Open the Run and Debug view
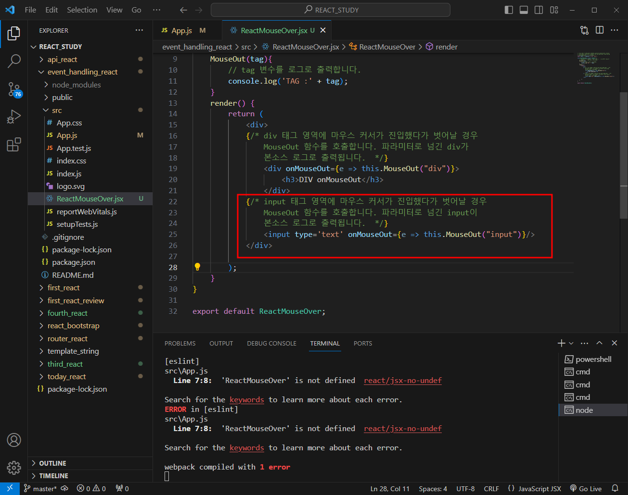 click(14, 117)
